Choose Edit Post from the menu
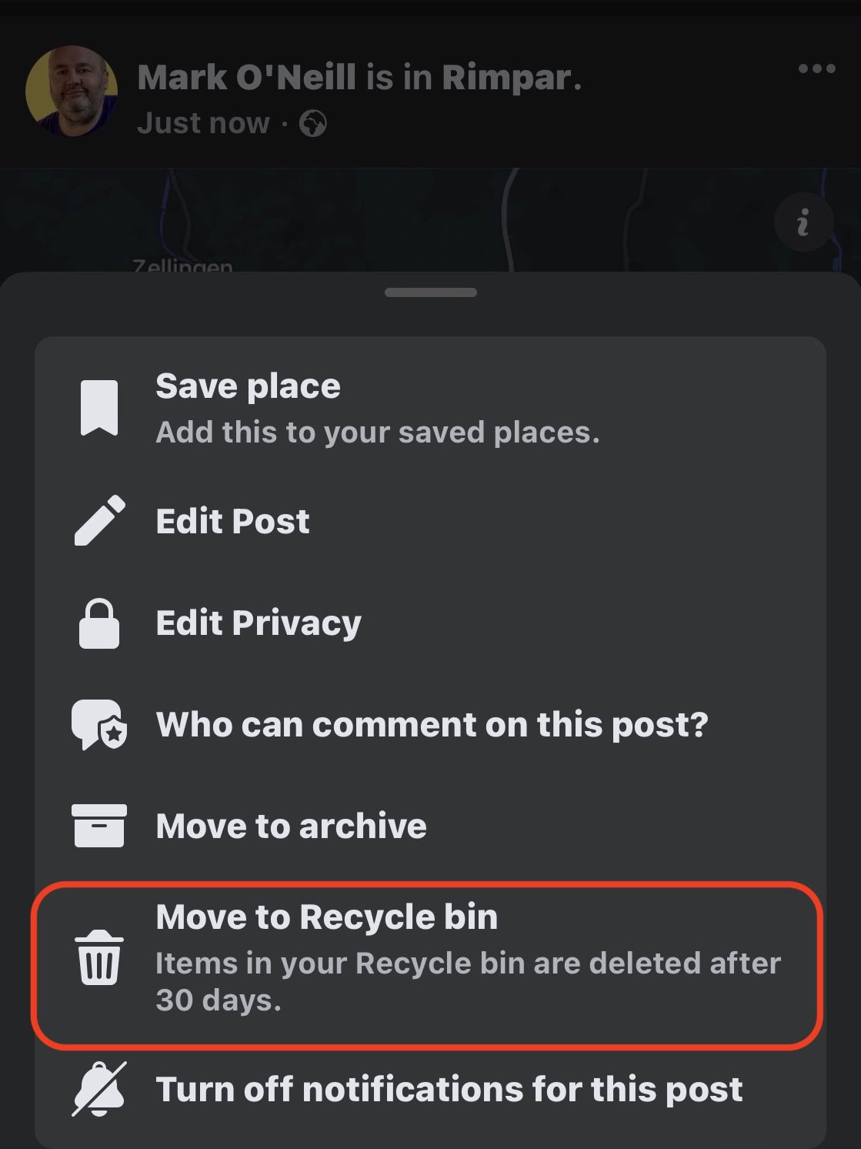Image resolution: width=861 pixels, height=1149 pixels. point(431,521)
